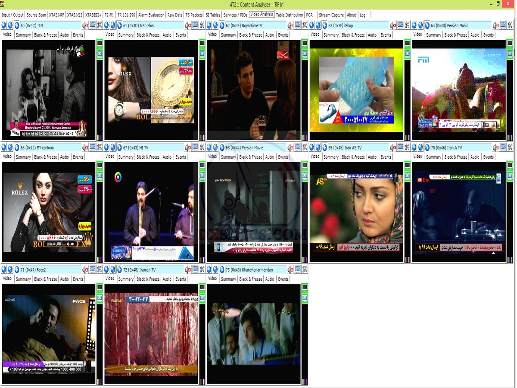Show the Summary tab of MI TV
This screenshot has width=517, height=388.
click(x=126, y=157)
